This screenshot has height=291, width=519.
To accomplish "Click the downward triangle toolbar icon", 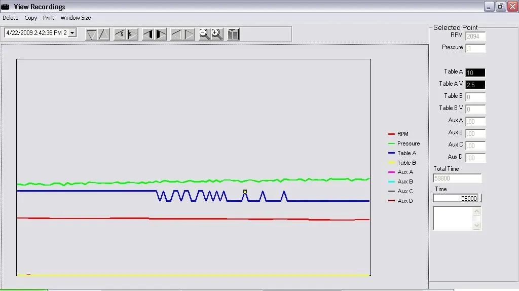I will pos(92,34).
